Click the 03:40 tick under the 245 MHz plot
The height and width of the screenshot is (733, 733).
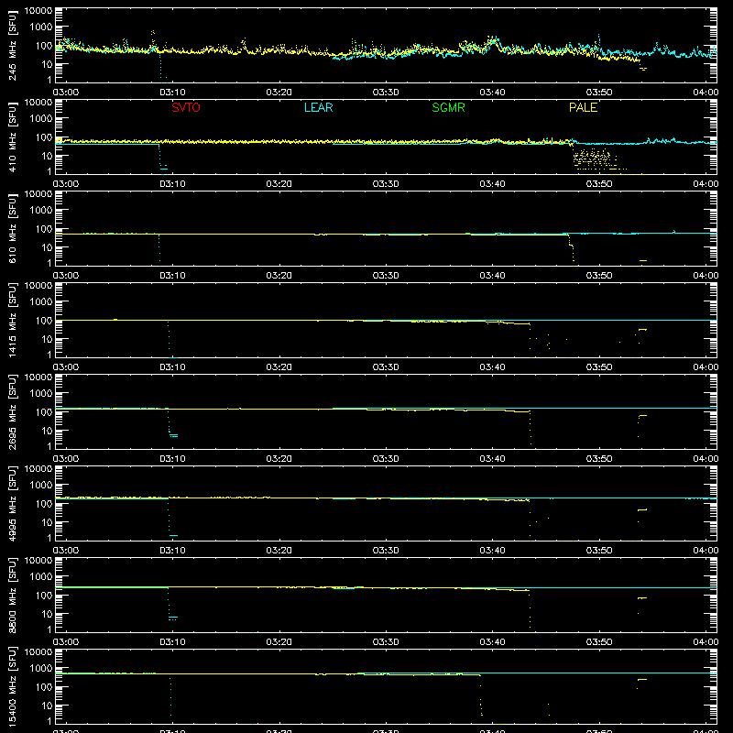[x=492, y=93]
